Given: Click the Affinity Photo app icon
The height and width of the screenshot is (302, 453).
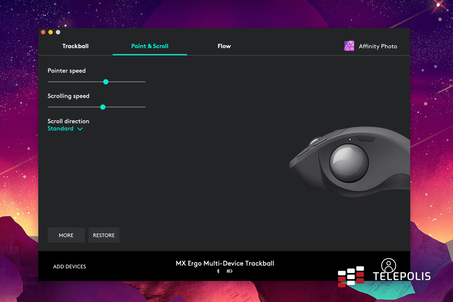Looking at the screenshot, I should click(349, 46).
